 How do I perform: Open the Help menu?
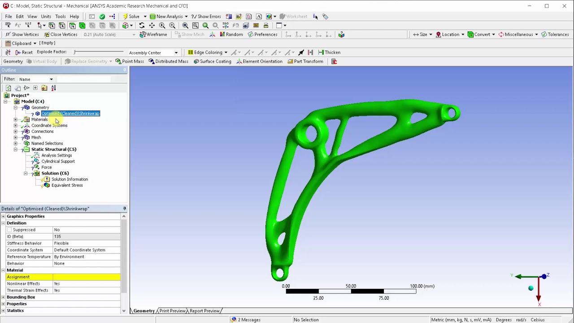click(x=74, y=17)
